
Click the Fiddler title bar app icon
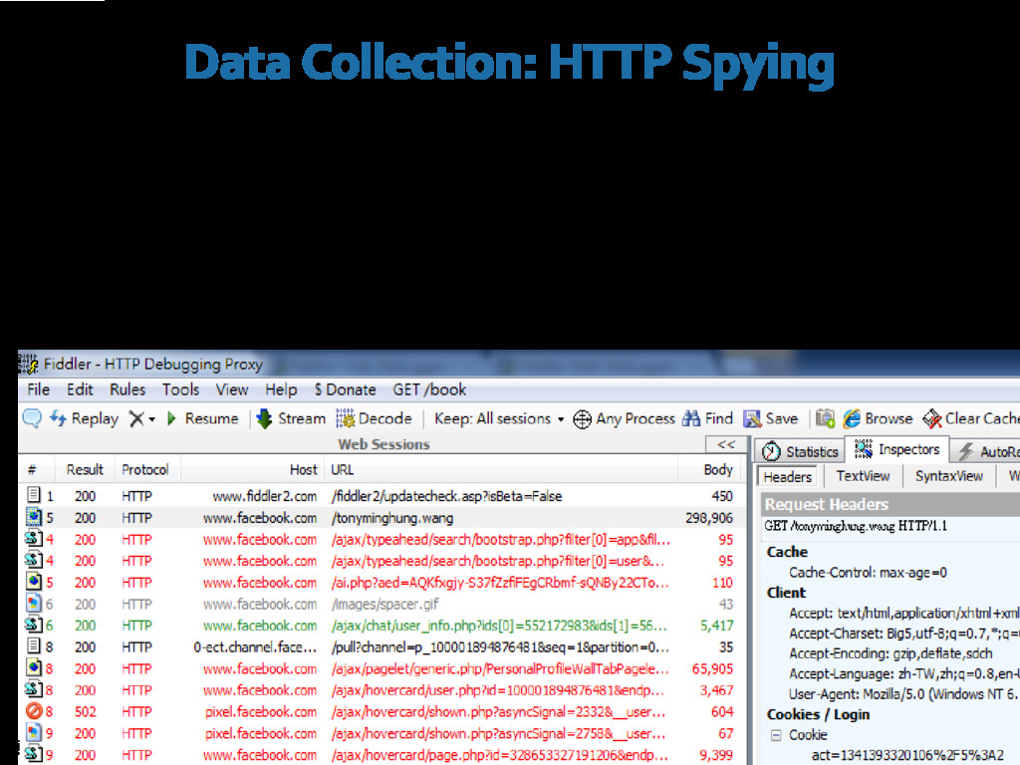pyautogui.click(x=29, y=364)
